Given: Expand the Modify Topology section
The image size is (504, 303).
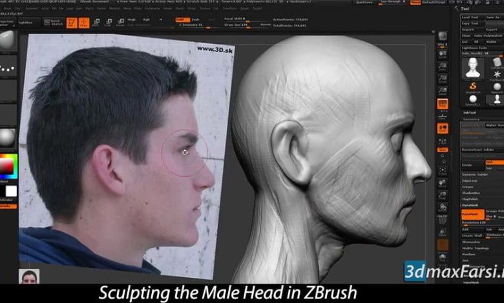Looking at the screenshot, I should coord(476,248).
